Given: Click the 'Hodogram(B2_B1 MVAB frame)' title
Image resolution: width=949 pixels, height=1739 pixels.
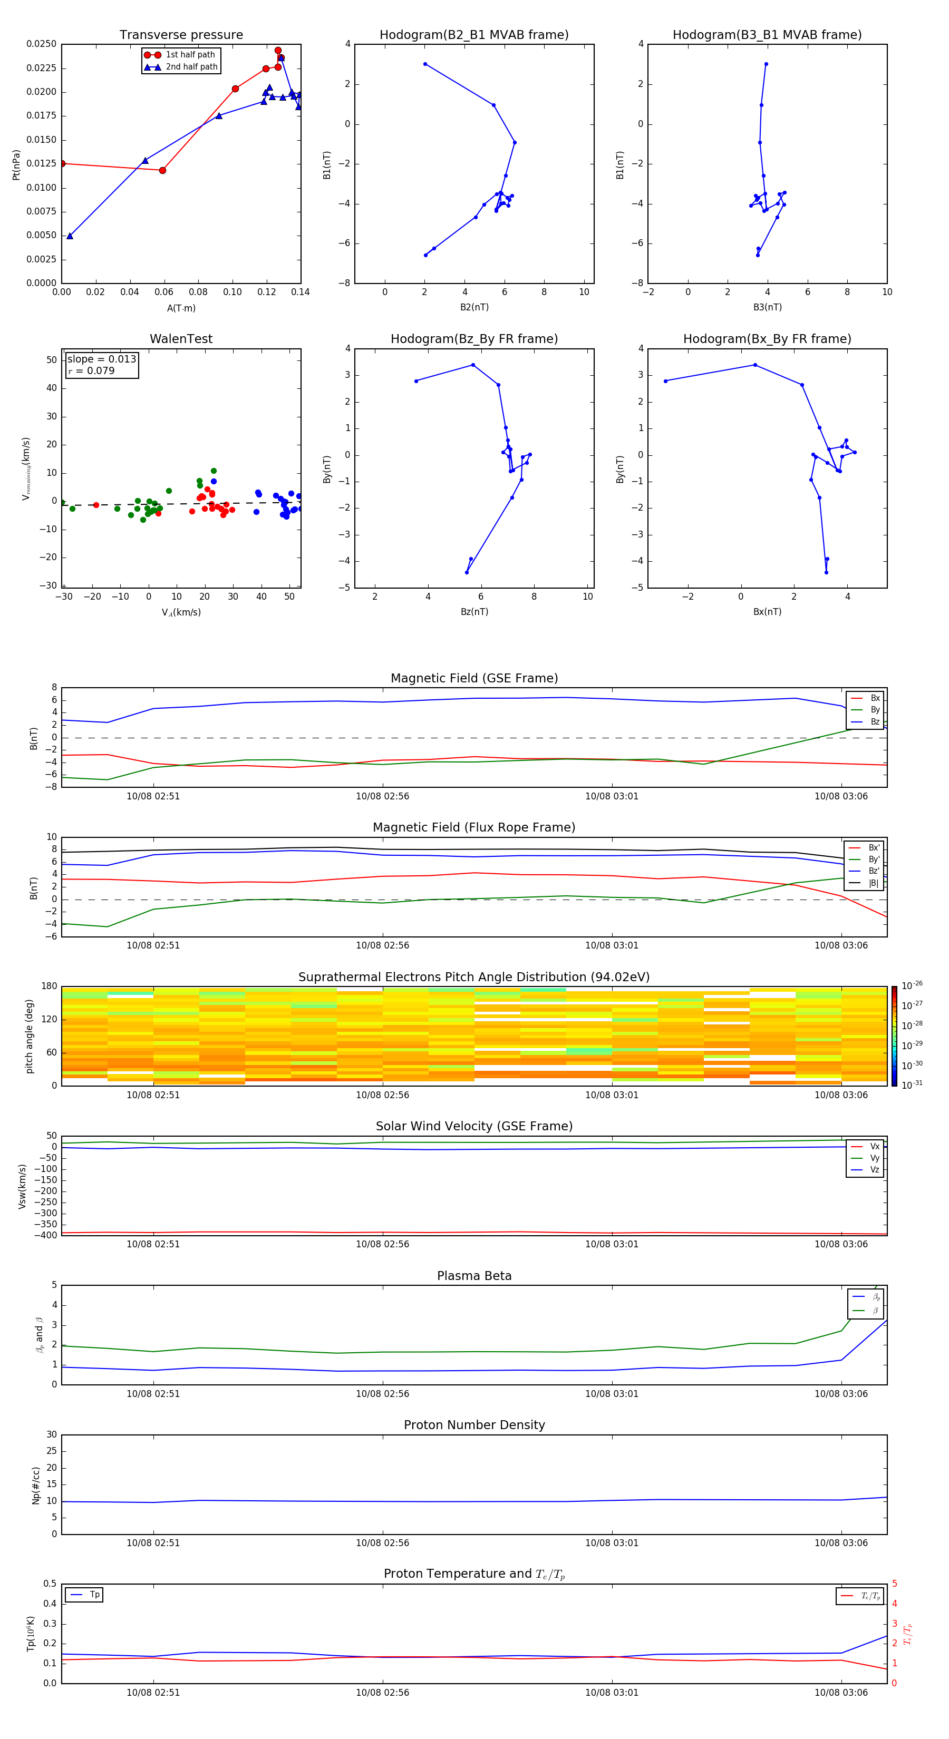Looking at the screenshot, I should click(x=474, y=35).
